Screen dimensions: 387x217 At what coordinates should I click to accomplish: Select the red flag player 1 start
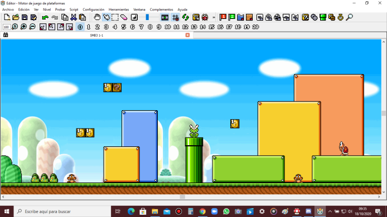point(223,17)
